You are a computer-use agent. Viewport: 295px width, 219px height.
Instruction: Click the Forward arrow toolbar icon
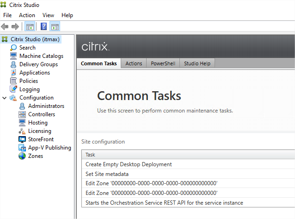[15, 26]
